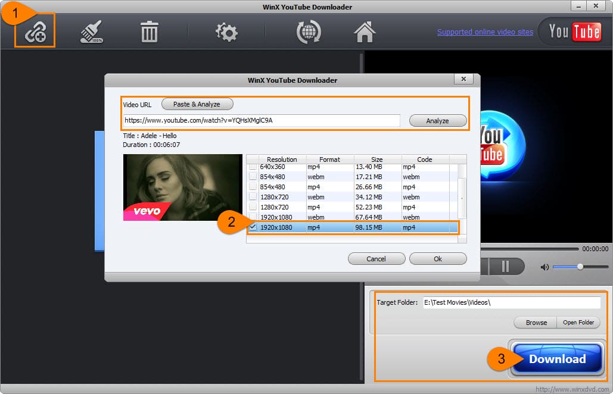
Task: Close the analyze dialog with X
Action: (463, 79)
